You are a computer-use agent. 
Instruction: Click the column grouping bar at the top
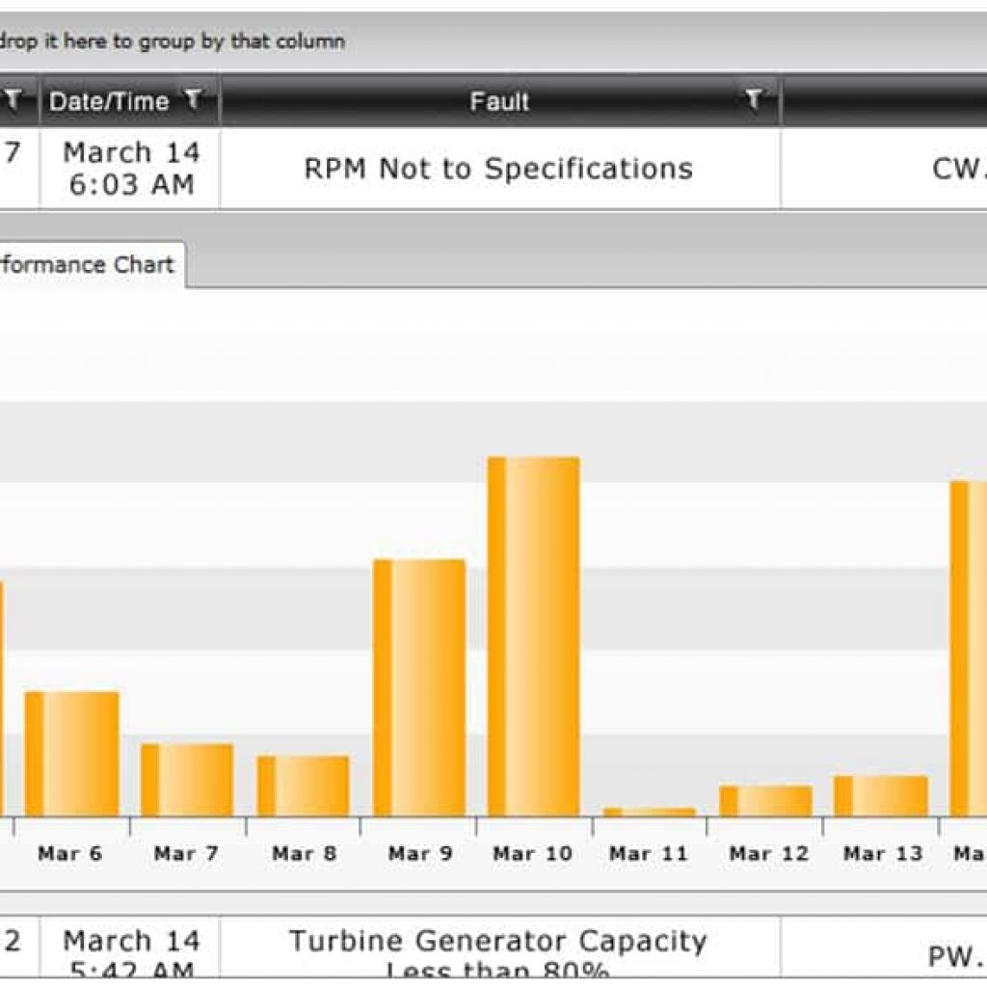pyautogui.click(x=386, y=40)
